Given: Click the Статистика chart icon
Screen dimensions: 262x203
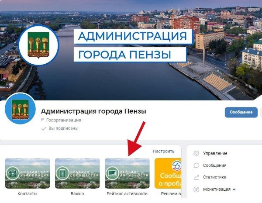Looking at the screenshot, I should tap(196, 177).
